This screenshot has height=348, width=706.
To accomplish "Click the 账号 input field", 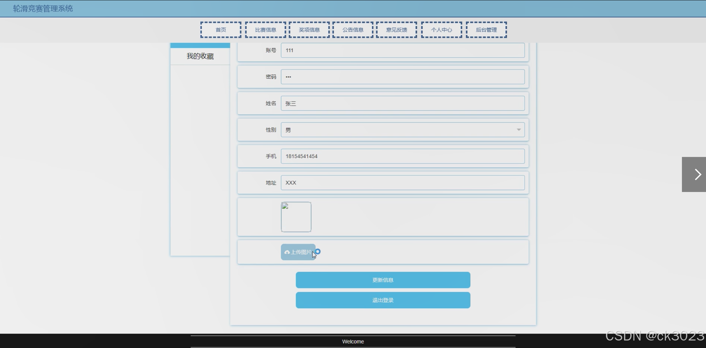I will [x=403, y=50].
